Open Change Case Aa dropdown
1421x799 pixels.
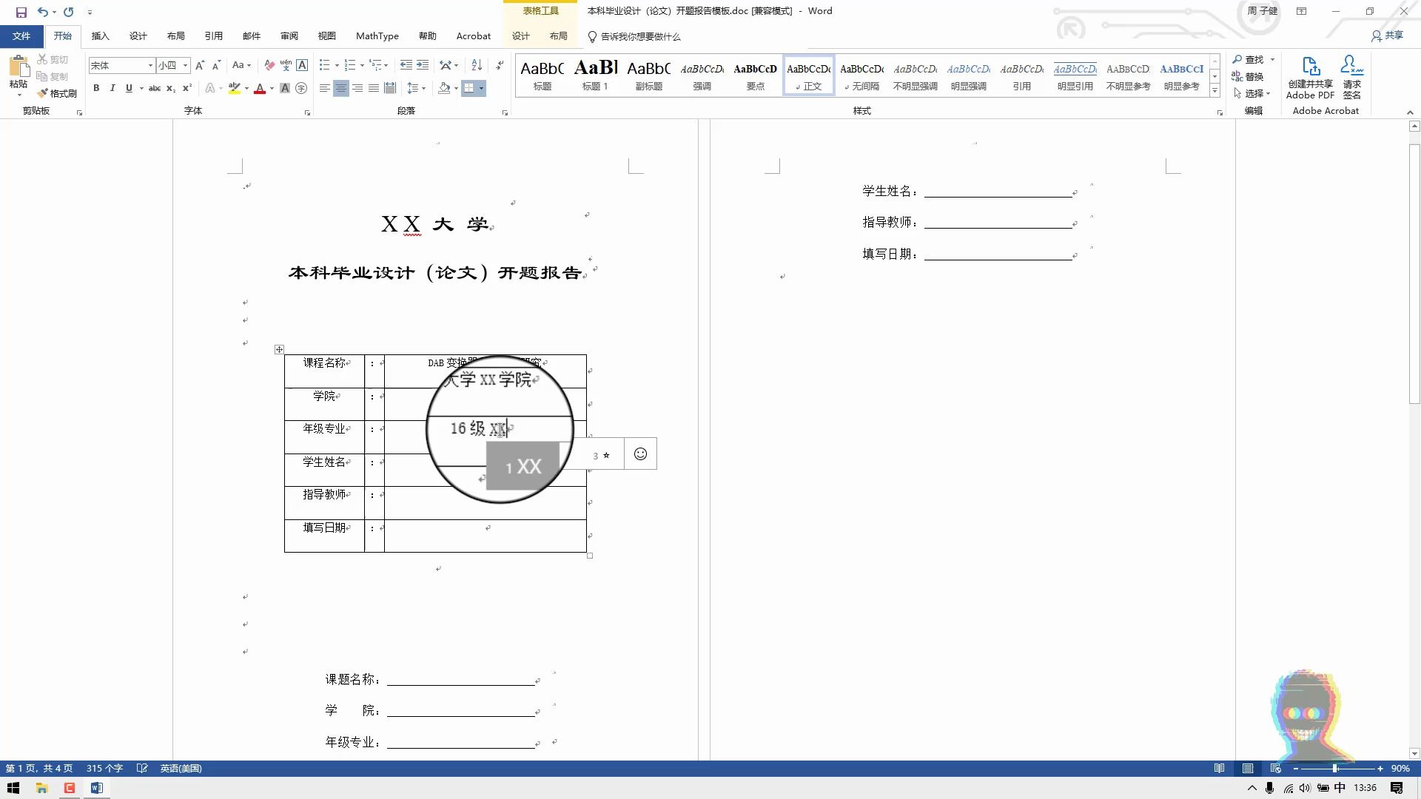[241, 65]
